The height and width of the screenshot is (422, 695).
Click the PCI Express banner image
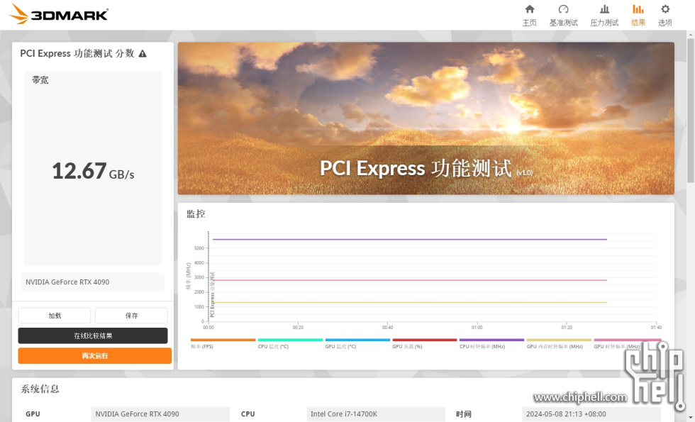point(426,118)
